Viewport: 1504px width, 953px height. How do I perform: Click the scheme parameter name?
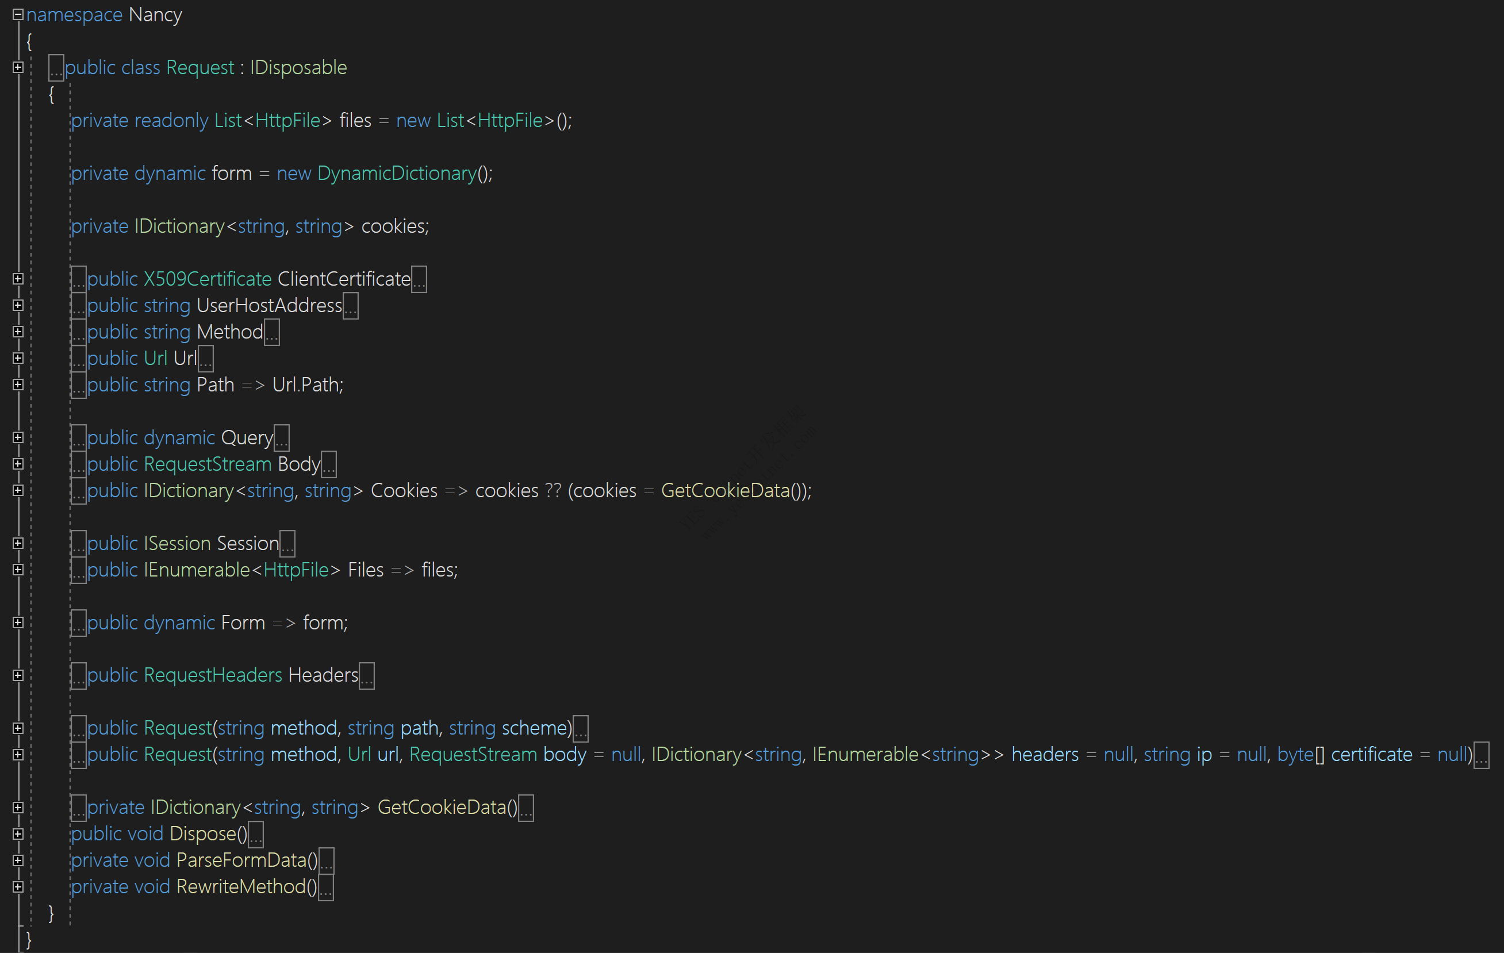click(x=534, y=728)
